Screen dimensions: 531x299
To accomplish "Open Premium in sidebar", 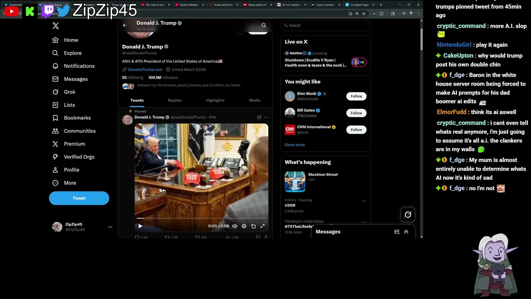I will (x=69, y=144).
